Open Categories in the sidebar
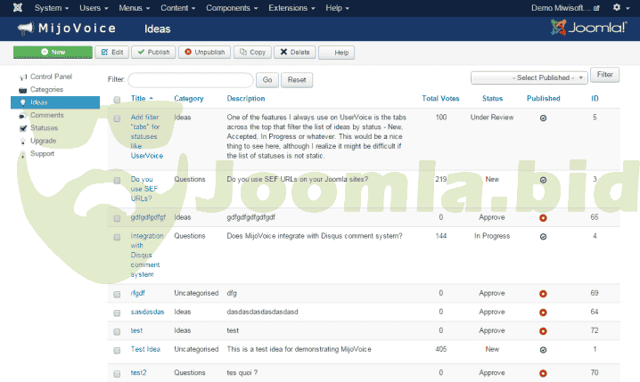This screenshot has height=382, width=640. tap(46, 89)
